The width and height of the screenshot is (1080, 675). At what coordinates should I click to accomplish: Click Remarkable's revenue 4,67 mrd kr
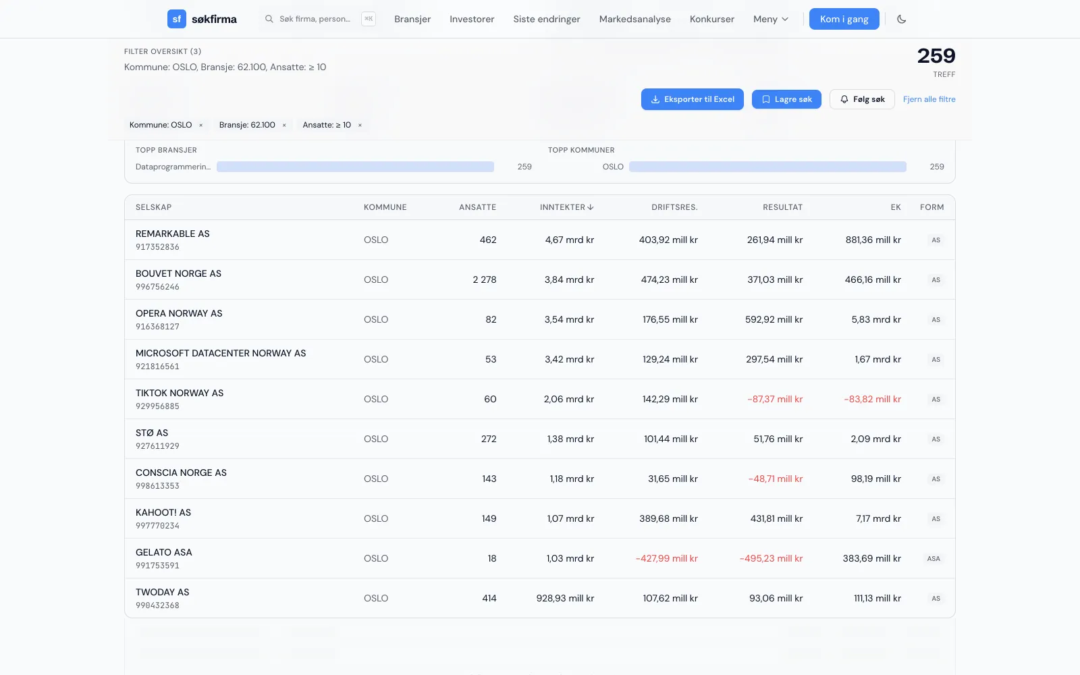[570, 240]
